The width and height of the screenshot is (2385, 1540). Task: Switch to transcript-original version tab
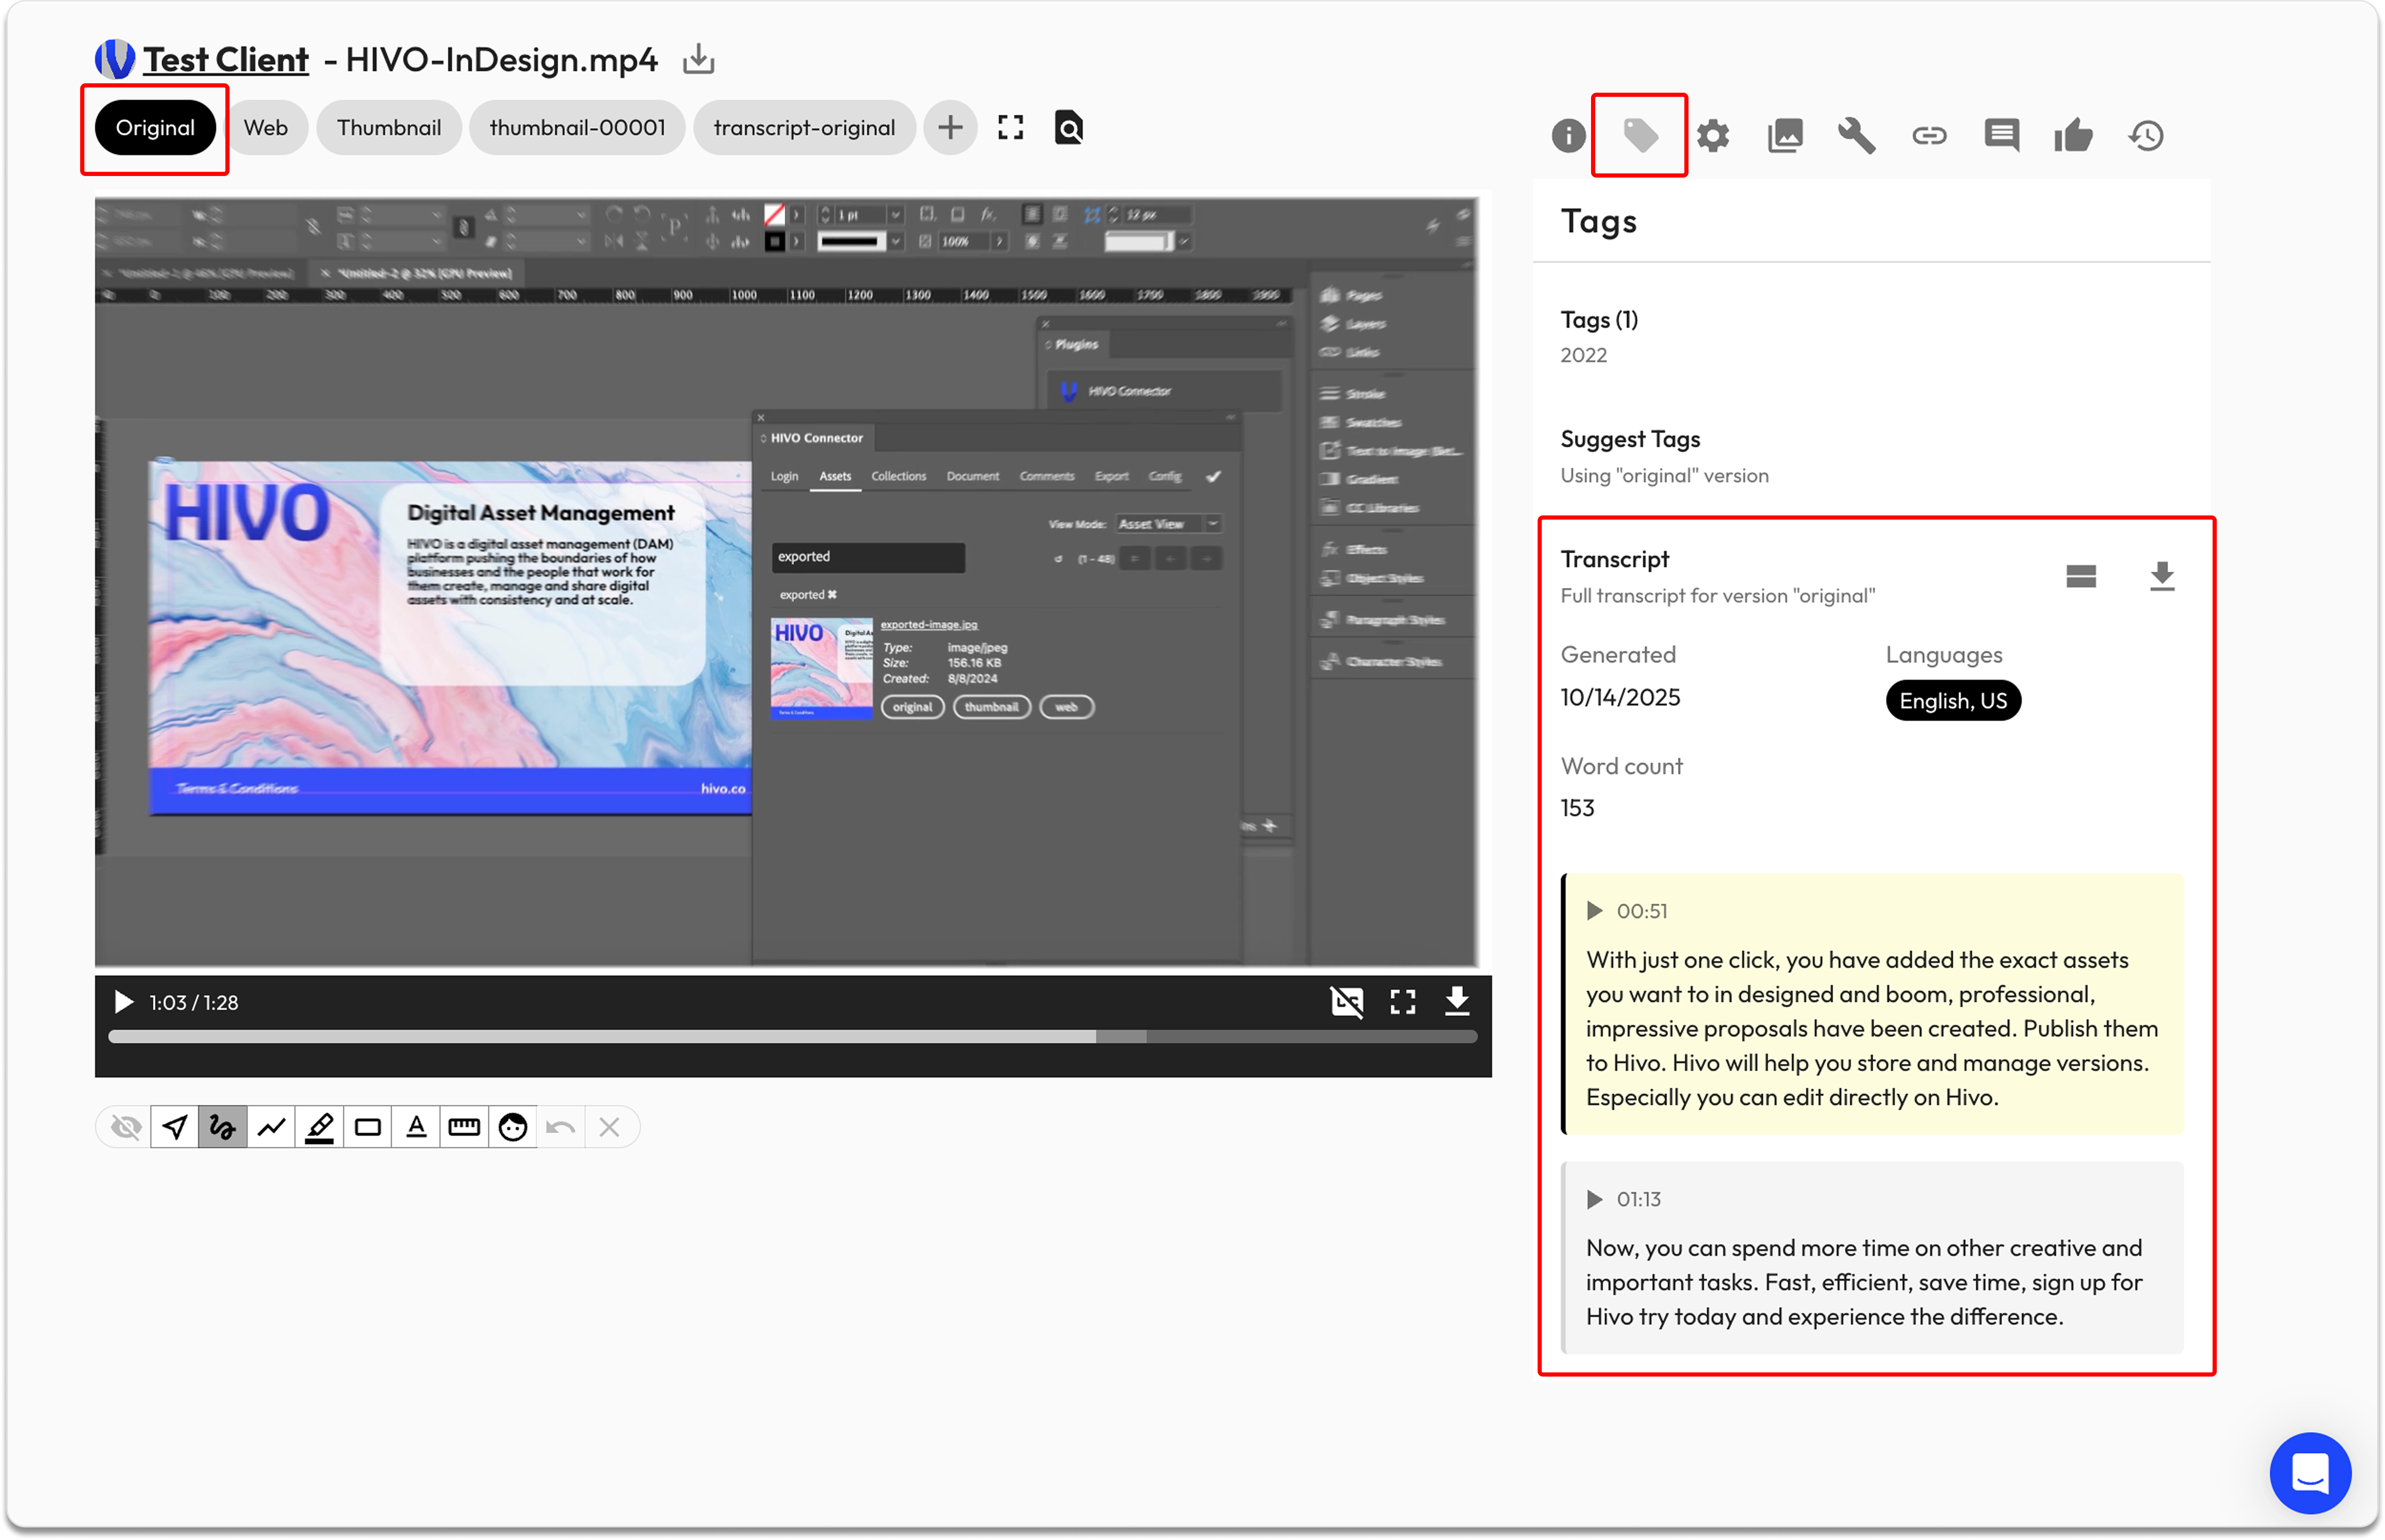point(803,127)
